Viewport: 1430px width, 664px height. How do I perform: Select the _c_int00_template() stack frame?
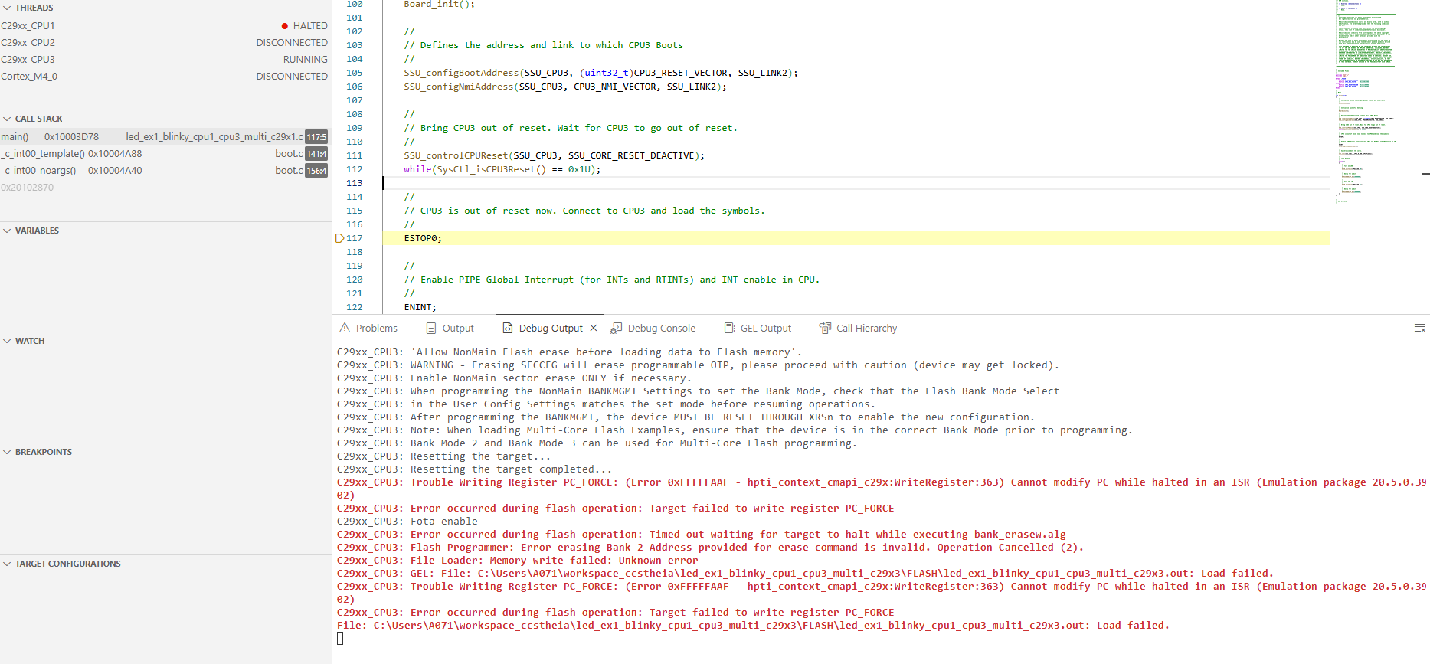click(165, 153)
